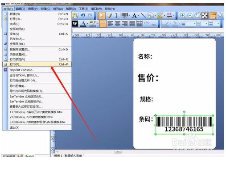Click the zoom out magnifier icon
226x169 pixels.
(190, 16)
